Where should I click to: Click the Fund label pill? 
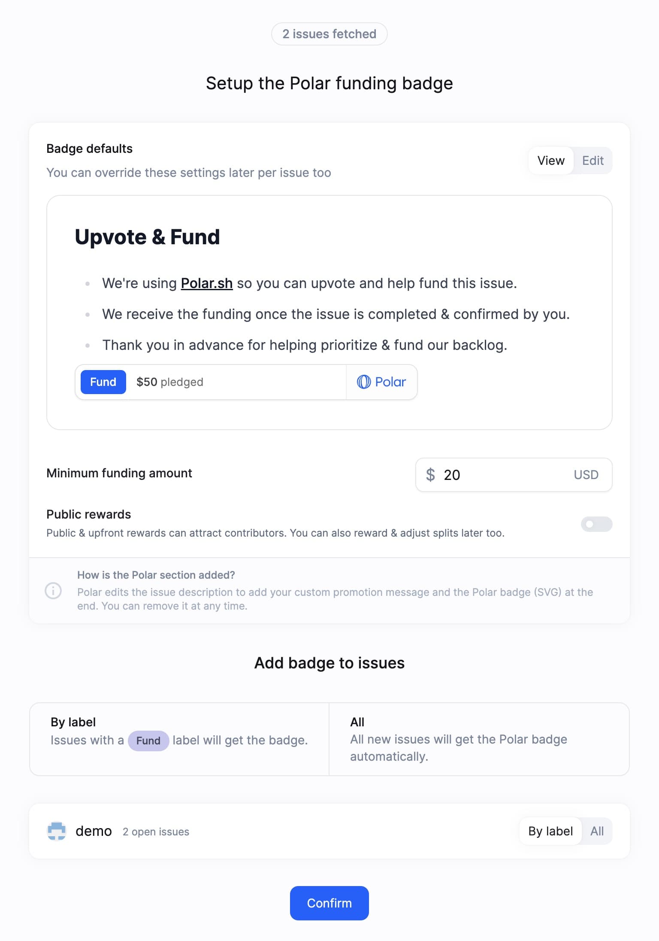coord(148,741)
